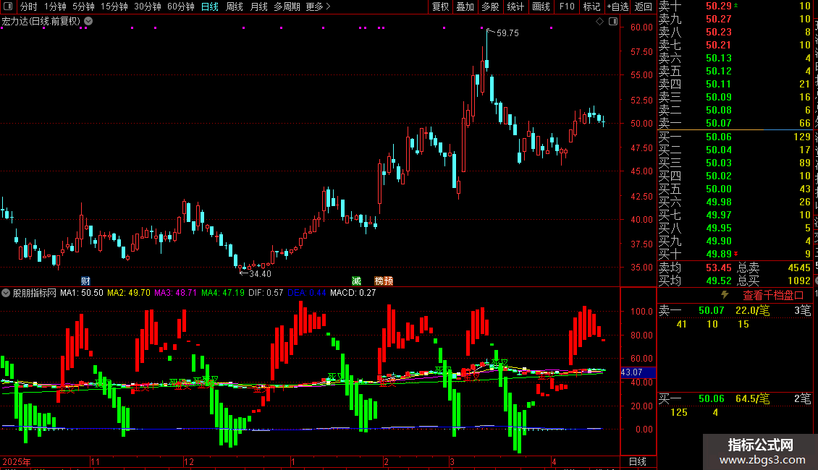The height and width of the screenshot is (470, 818).
Task: Click the 多股 multi-stock button
Action: tap(490, 7)
